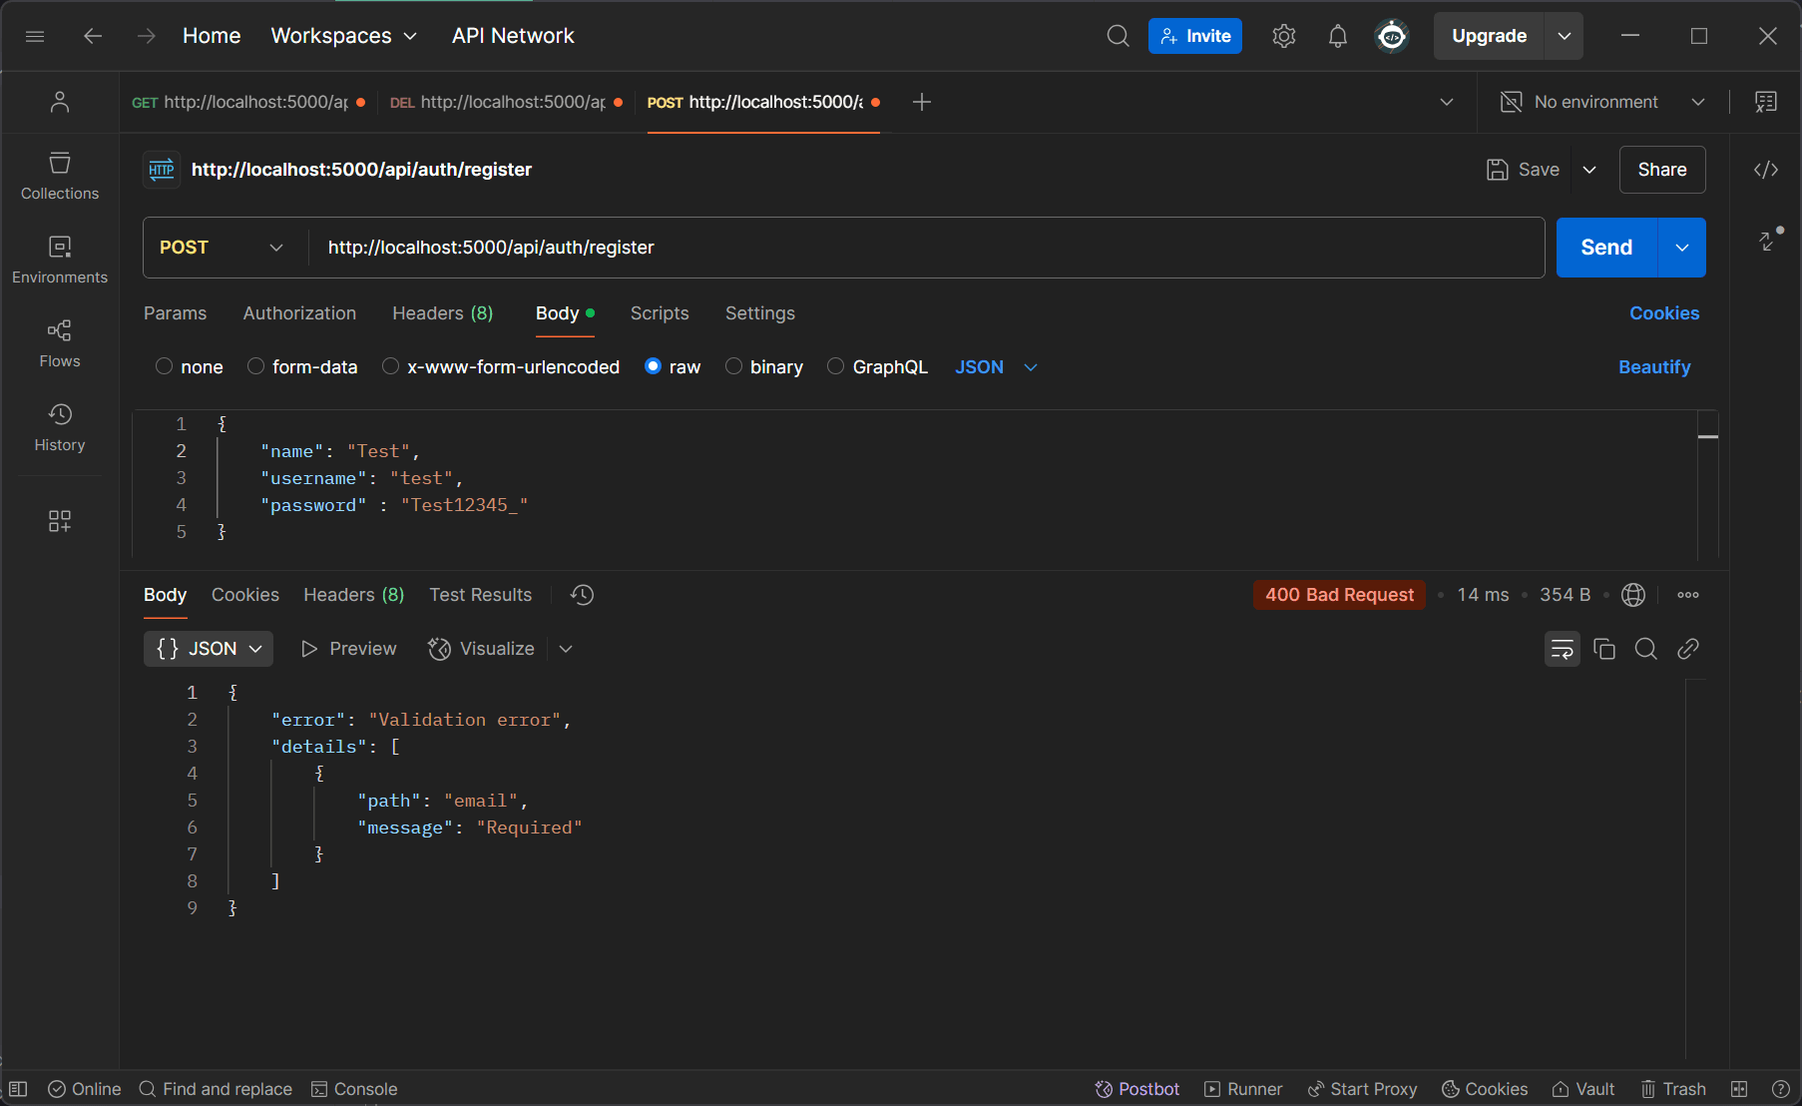
Task: Open the Console in status bar
Action: pos(354,1089)
